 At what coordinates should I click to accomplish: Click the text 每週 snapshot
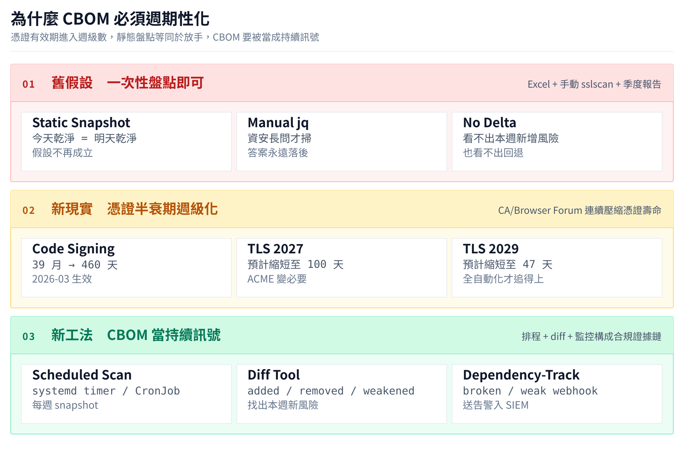[x=65, y=405]
